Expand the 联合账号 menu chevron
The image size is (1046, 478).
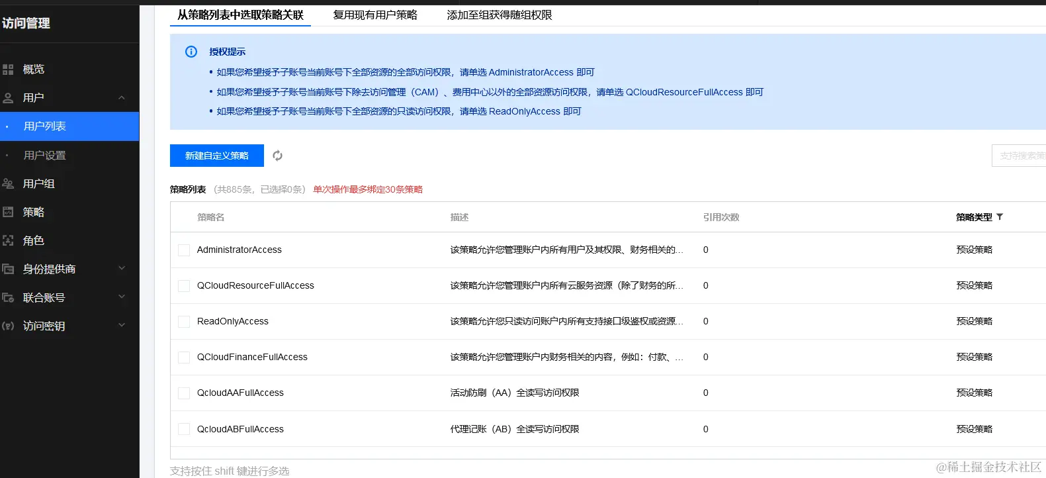(x=122, y=297)
